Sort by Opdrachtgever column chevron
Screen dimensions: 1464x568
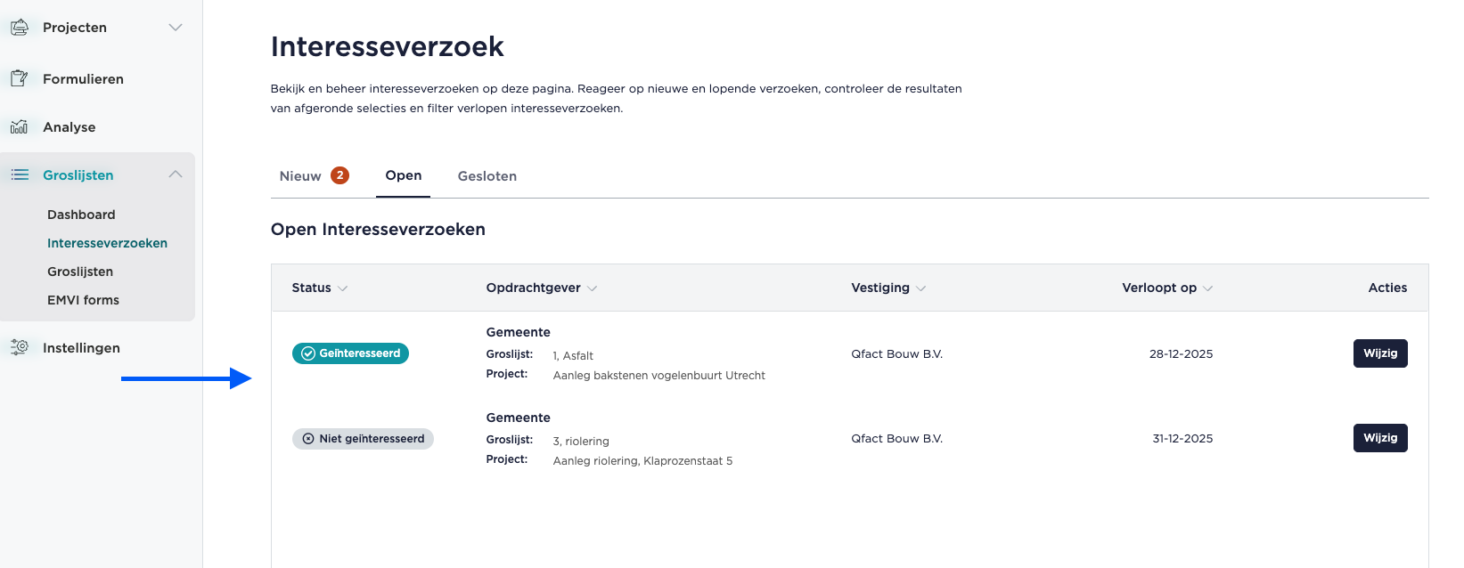[x=593, y=288]
